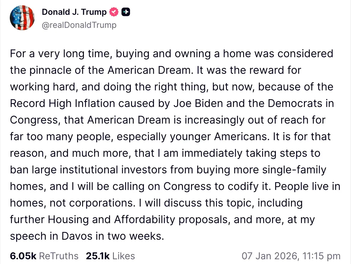Click the first line of the post text

pos(171,54)
